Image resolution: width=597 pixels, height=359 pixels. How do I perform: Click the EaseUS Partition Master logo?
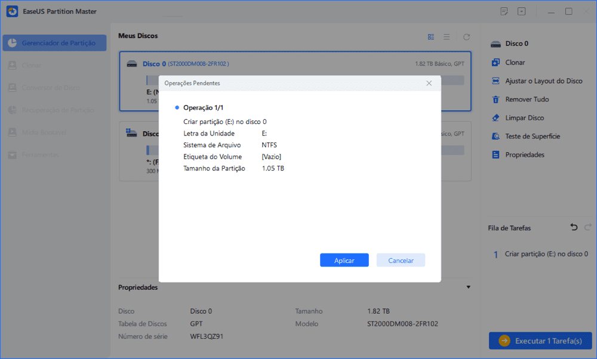click(x=12, y=11)
